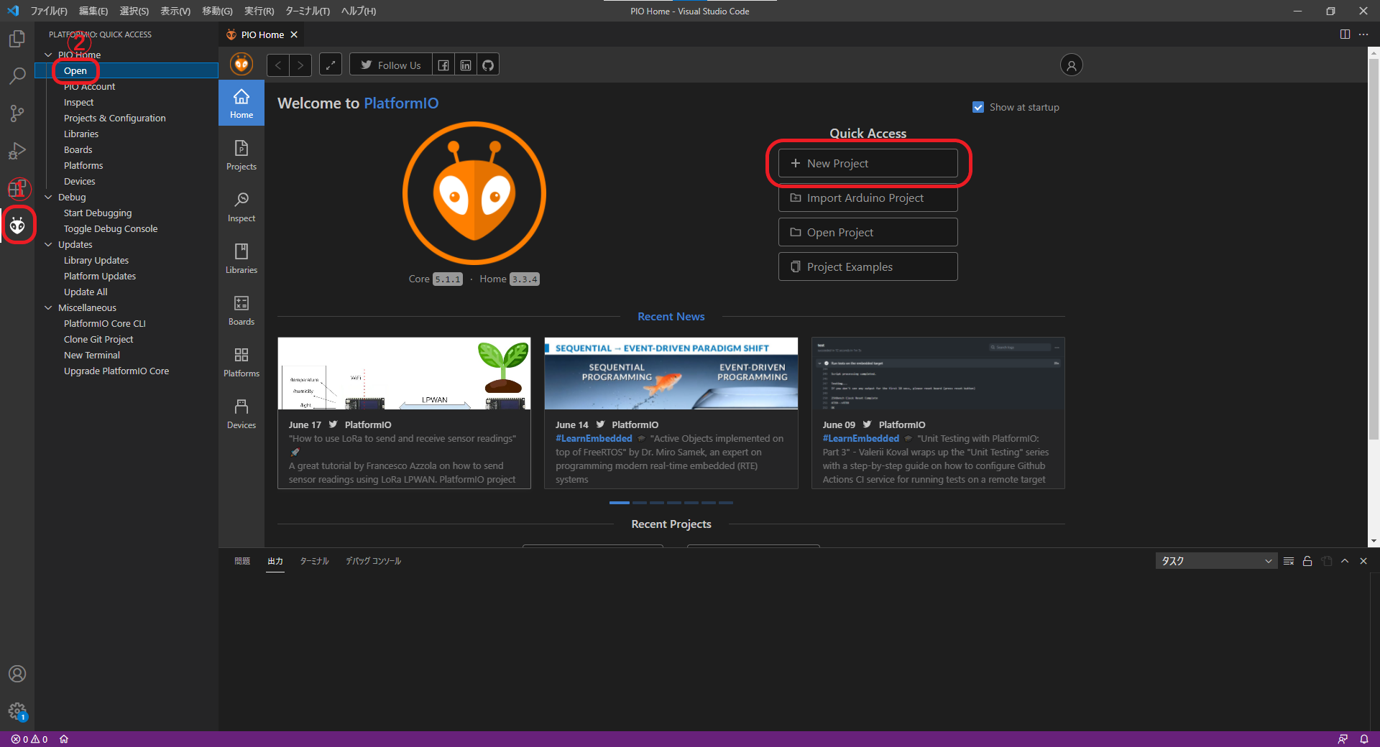The height and width of the screenshot is (747, 1380).
Task: Open Boards in the PIO Home sidebar
Action: 241,310
